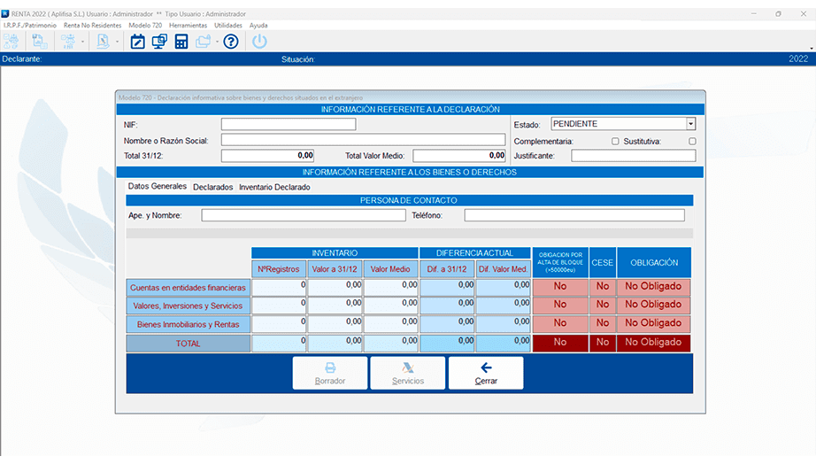
Task: Click Obligación por alta de bloque header
Action: [x=560, y=262]
